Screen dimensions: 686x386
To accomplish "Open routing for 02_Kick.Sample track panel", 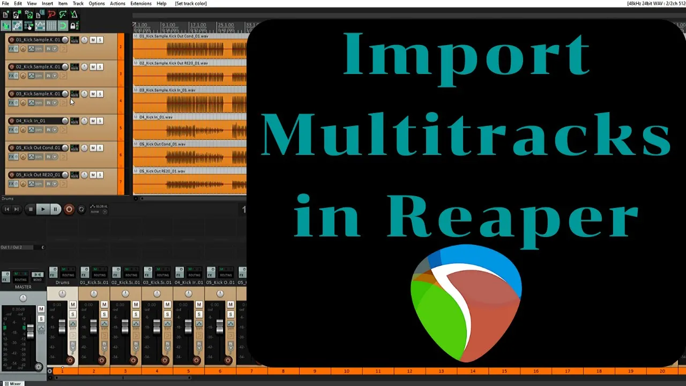I will coord(74,66).
